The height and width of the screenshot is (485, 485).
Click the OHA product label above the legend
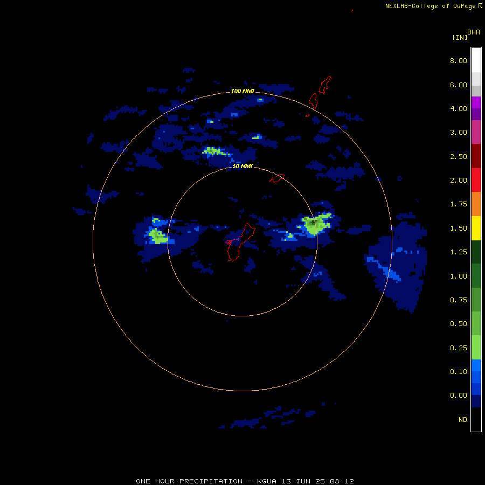point(474,32)
